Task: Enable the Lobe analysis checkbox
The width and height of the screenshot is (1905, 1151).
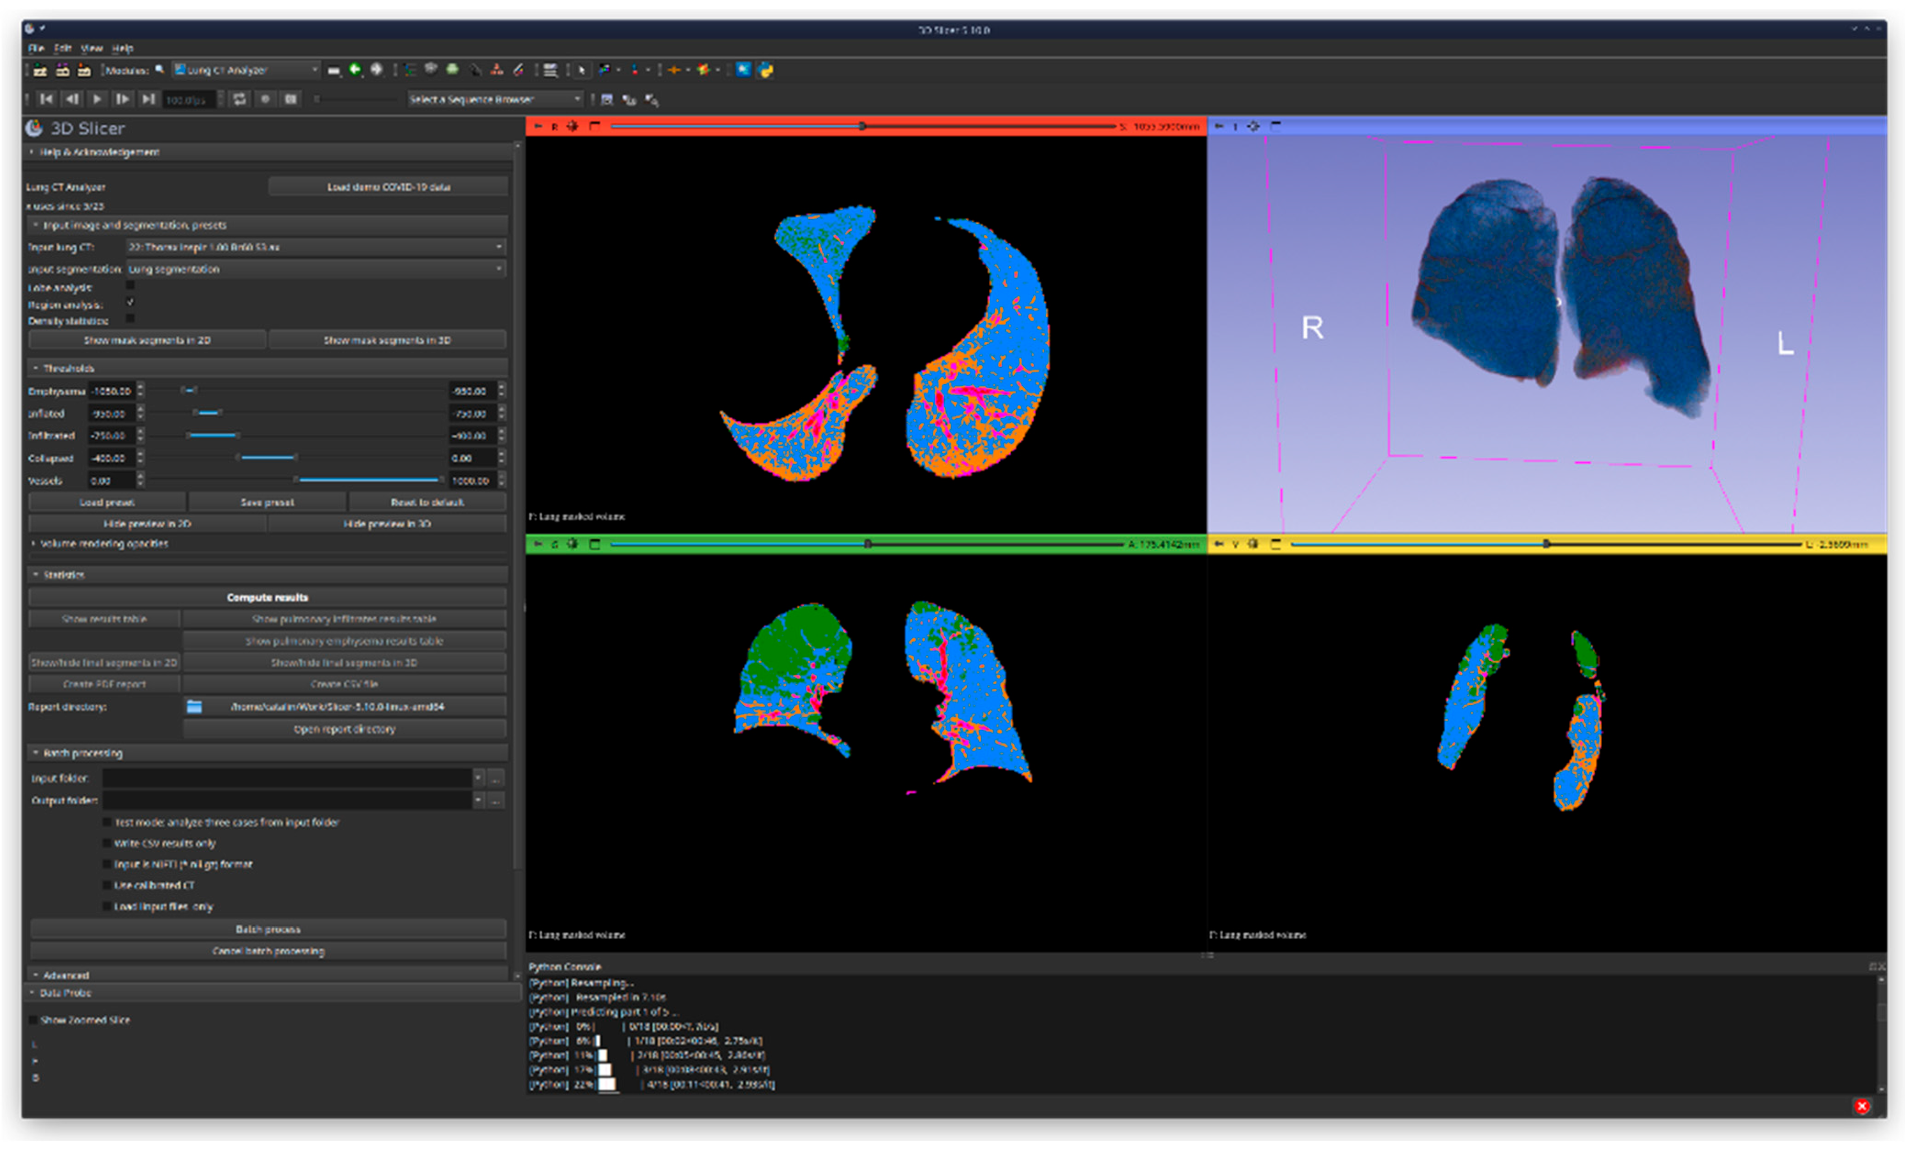Action: tap(131, 286)
